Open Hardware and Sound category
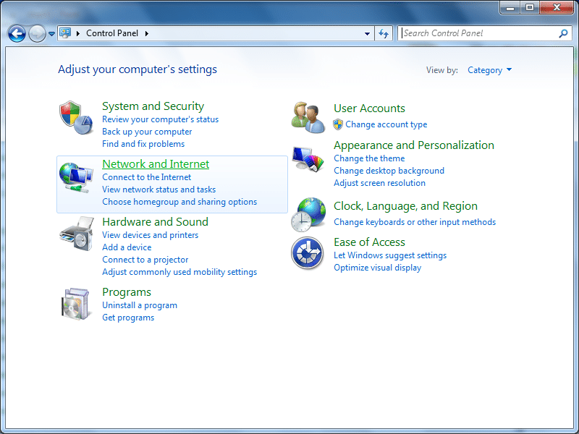579x434 pixels. coord(155,222)
